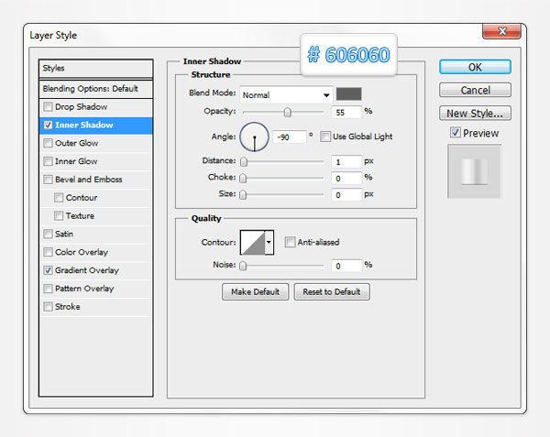Viewport: 550px width, 437px height.
Task: Click the Choke slider handle
Action: (243, 178)
